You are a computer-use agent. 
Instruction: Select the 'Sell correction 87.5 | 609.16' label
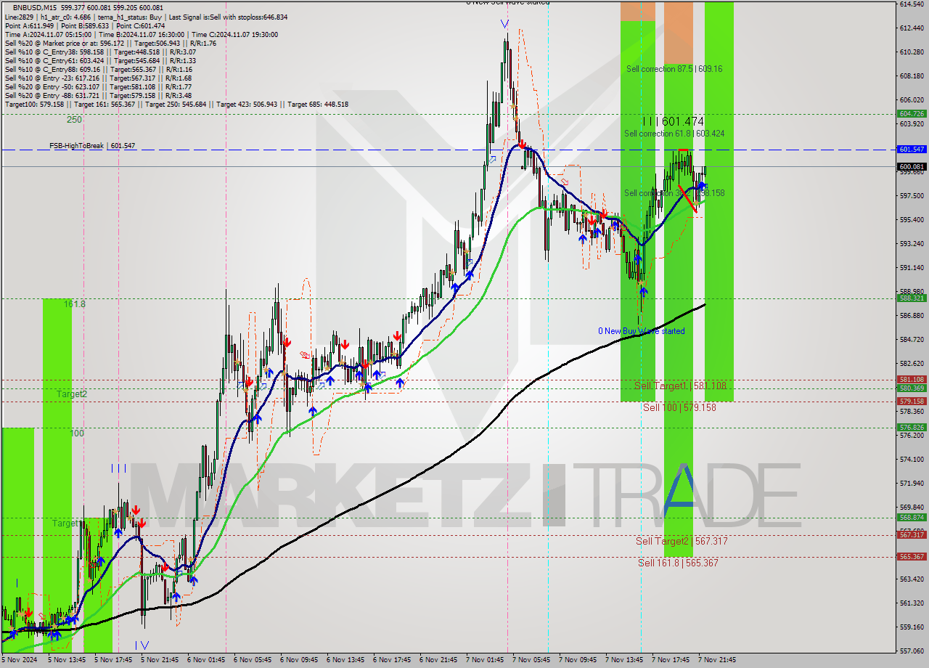[674, 69]
